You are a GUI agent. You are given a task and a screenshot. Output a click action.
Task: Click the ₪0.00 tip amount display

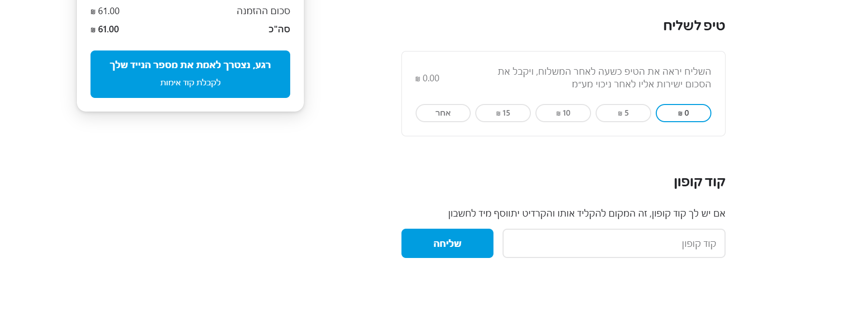[x=427, y=78]
